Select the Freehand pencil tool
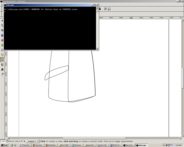 (2, 55)
